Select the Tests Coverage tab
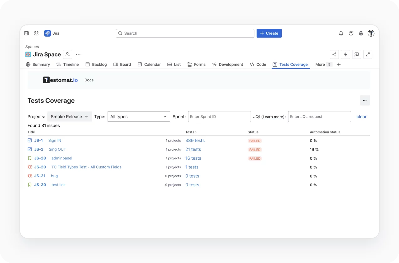 pos(290,64)
